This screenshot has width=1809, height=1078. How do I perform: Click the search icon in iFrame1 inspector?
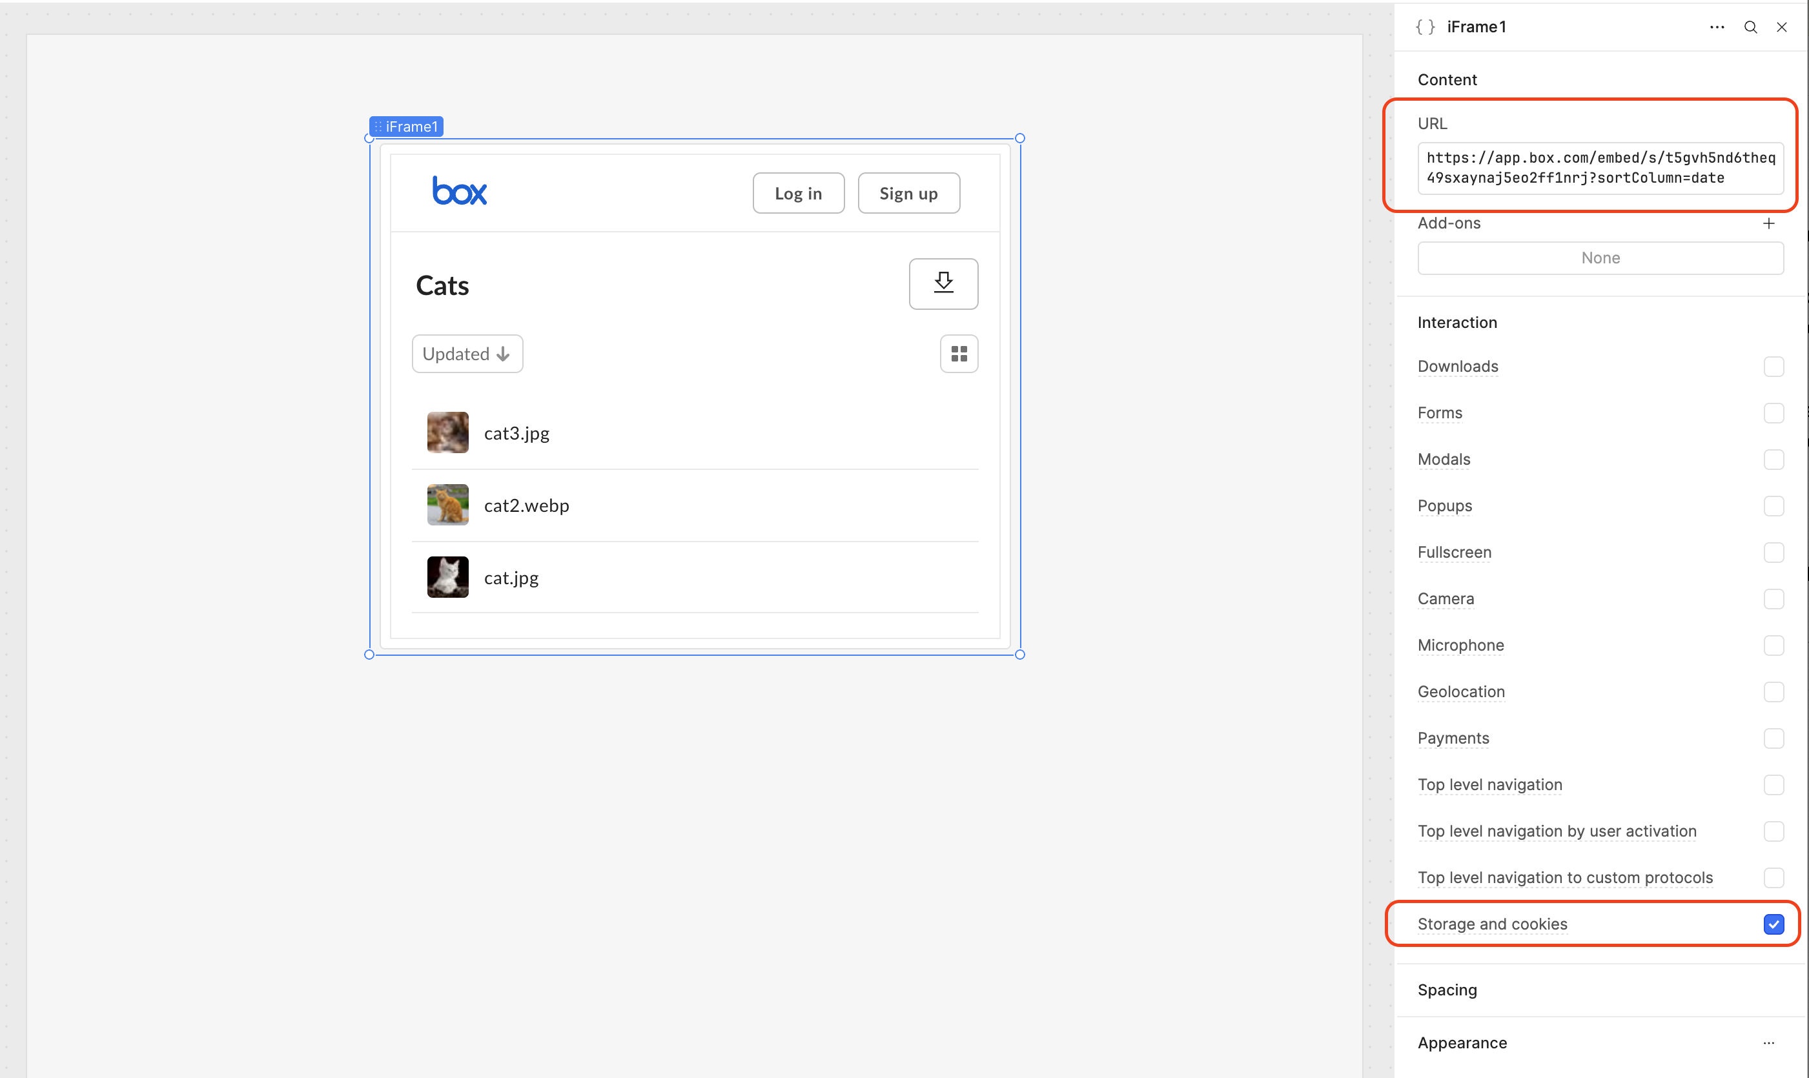[x=1750, y=27]
